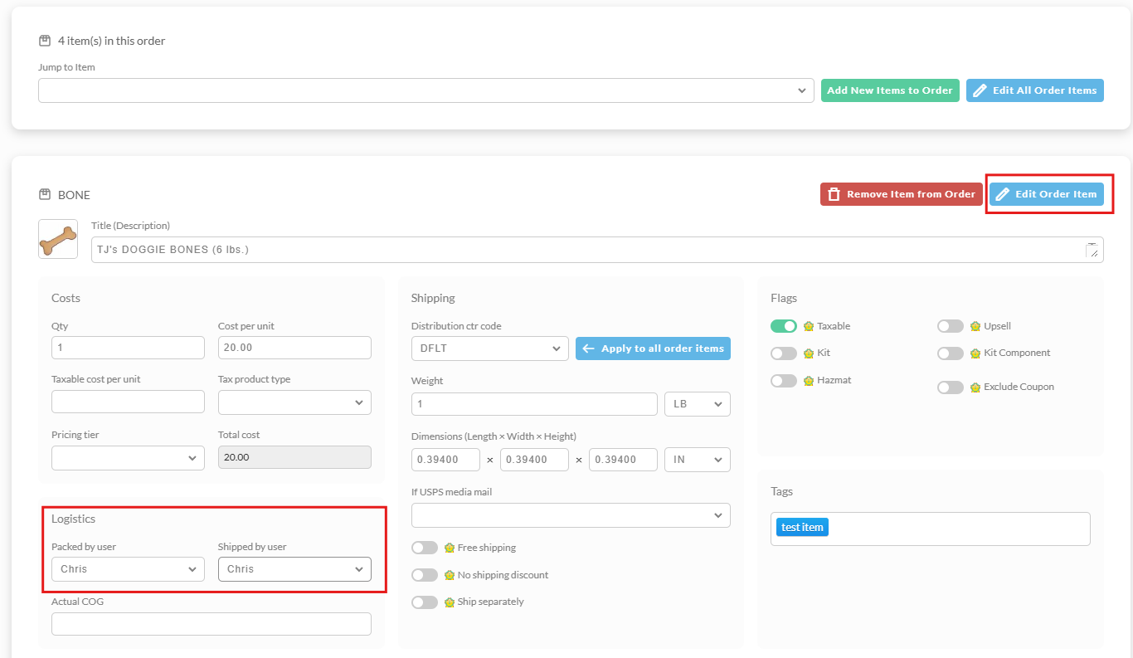Open the Jump to Item dropdown
Screen dimensions: 1133x658
[x=426, y=90]
